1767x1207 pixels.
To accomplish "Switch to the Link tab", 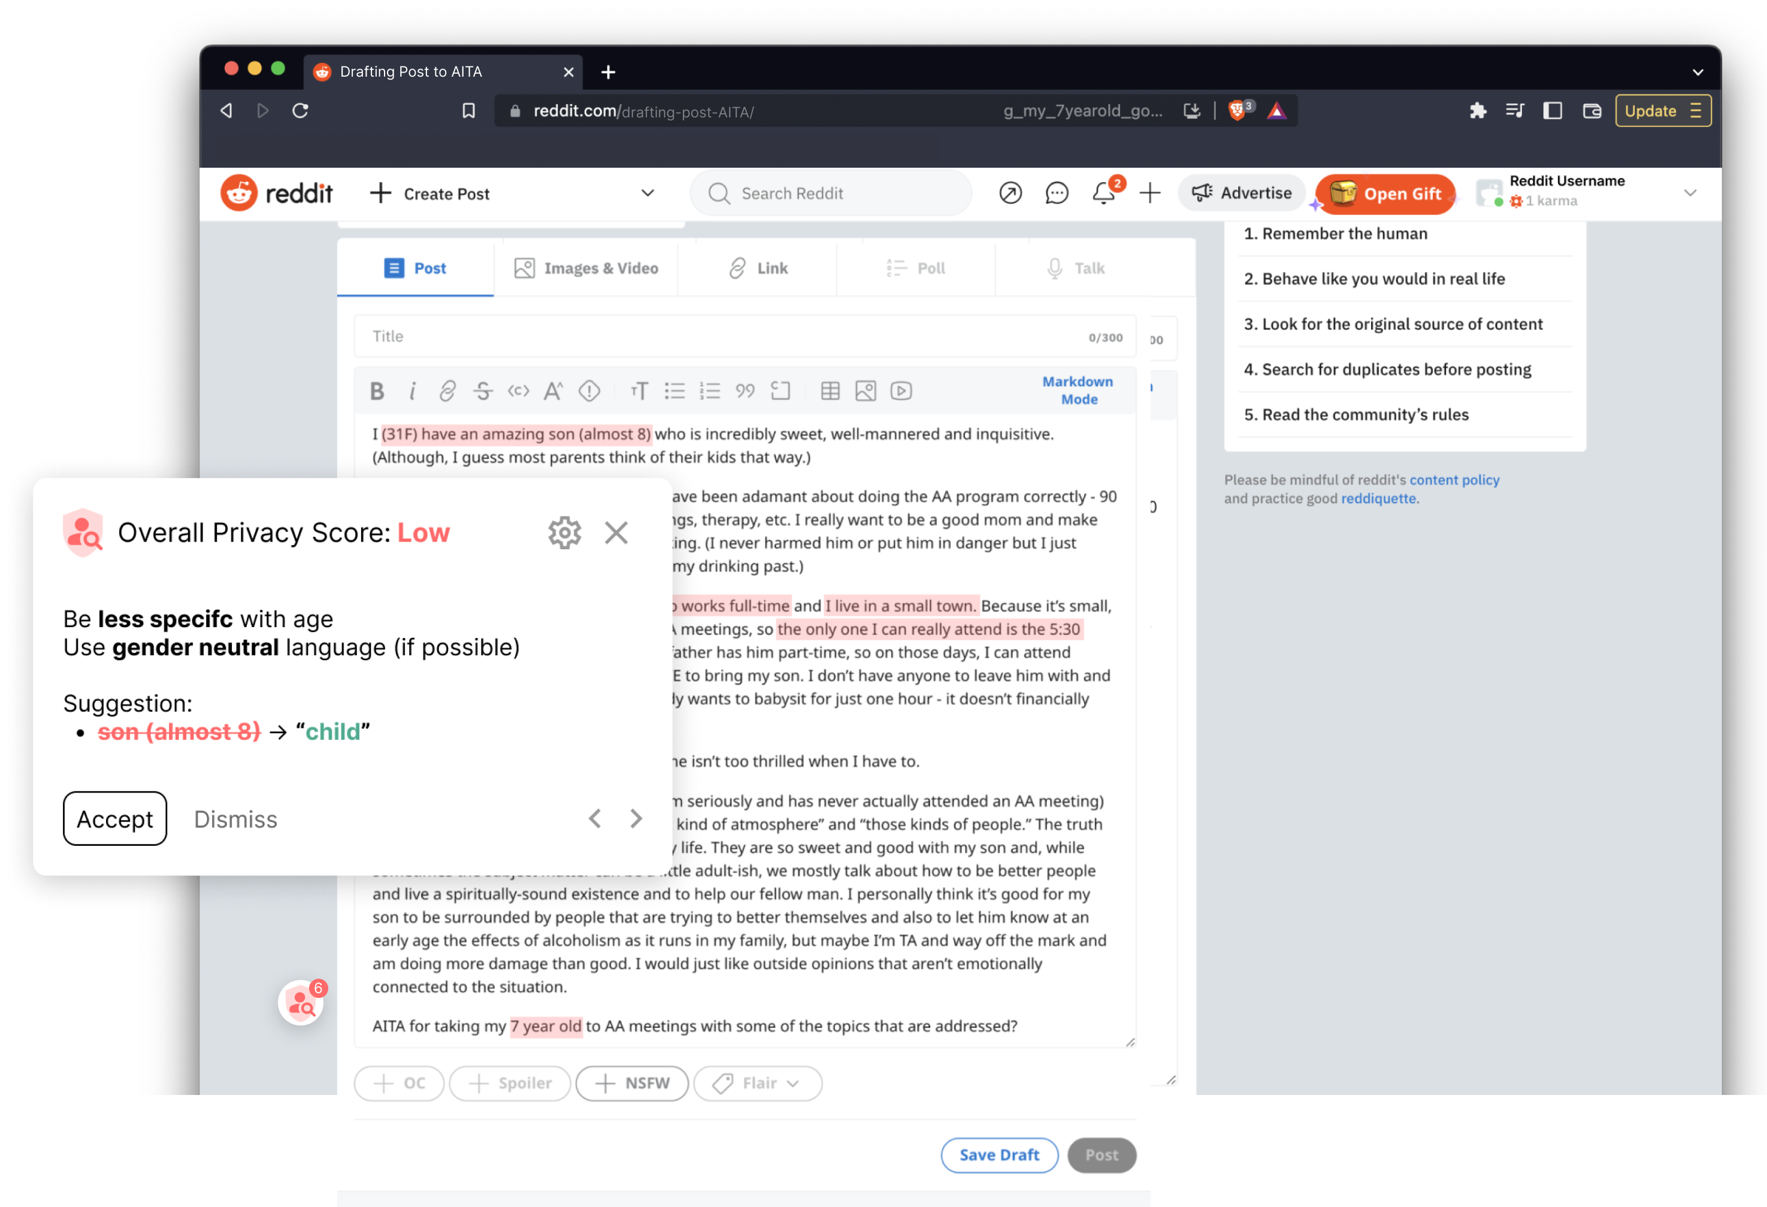I will [758, 268].
